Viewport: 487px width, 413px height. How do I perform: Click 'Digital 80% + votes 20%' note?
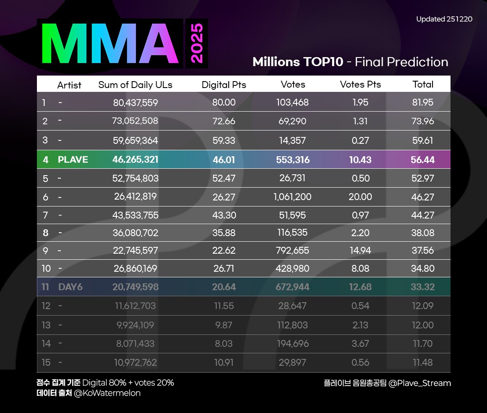[128, 383]
